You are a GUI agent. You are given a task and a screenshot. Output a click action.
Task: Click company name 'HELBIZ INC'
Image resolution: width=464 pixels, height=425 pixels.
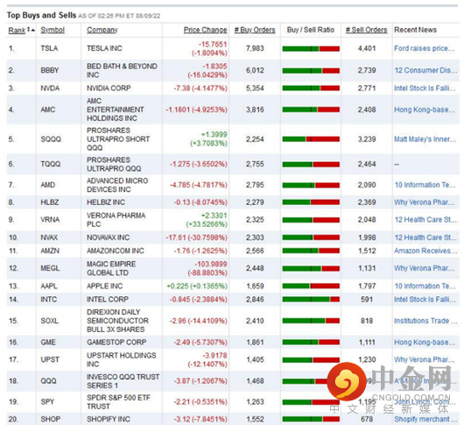coord(106,202)
